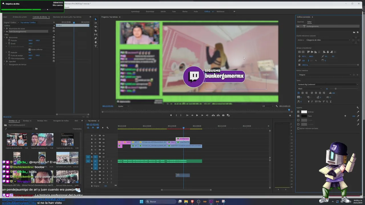Step back one frame in Program monitor

click(x=192, y=115)
